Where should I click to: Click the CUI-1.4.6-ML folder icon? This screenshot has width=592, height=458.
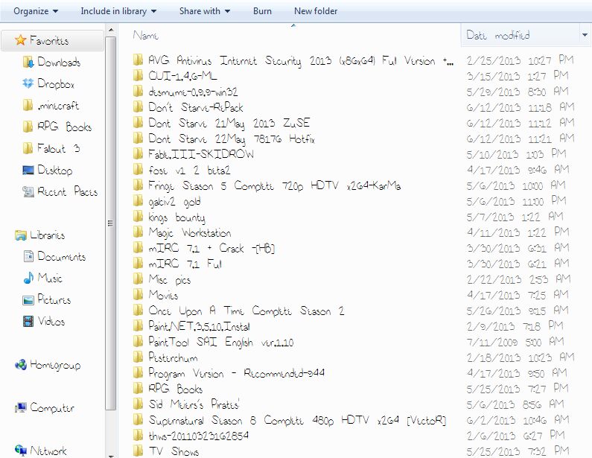(x=139, y=75)
